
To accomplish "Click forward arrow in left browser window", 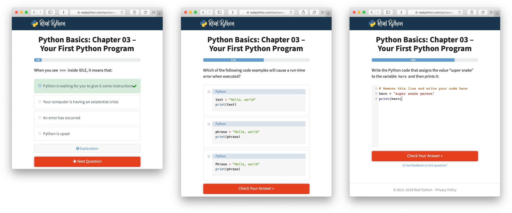I will coord(40,12).
